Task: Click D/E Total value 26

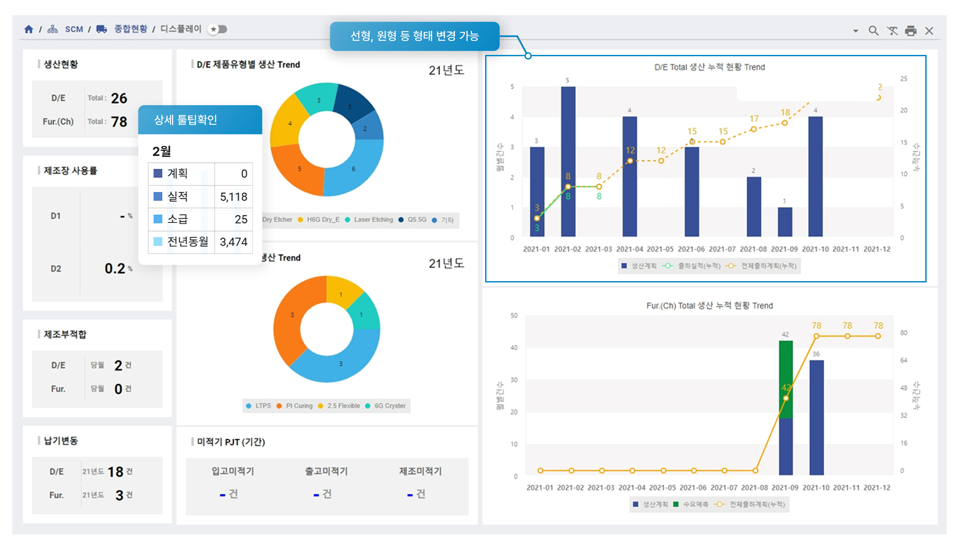Action: pyautogui.click(x=119, y=98)
